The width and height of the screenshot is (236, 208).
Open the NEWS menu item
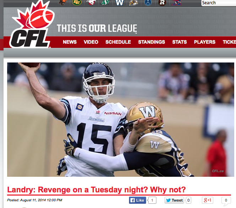click(x=70, y=42)
